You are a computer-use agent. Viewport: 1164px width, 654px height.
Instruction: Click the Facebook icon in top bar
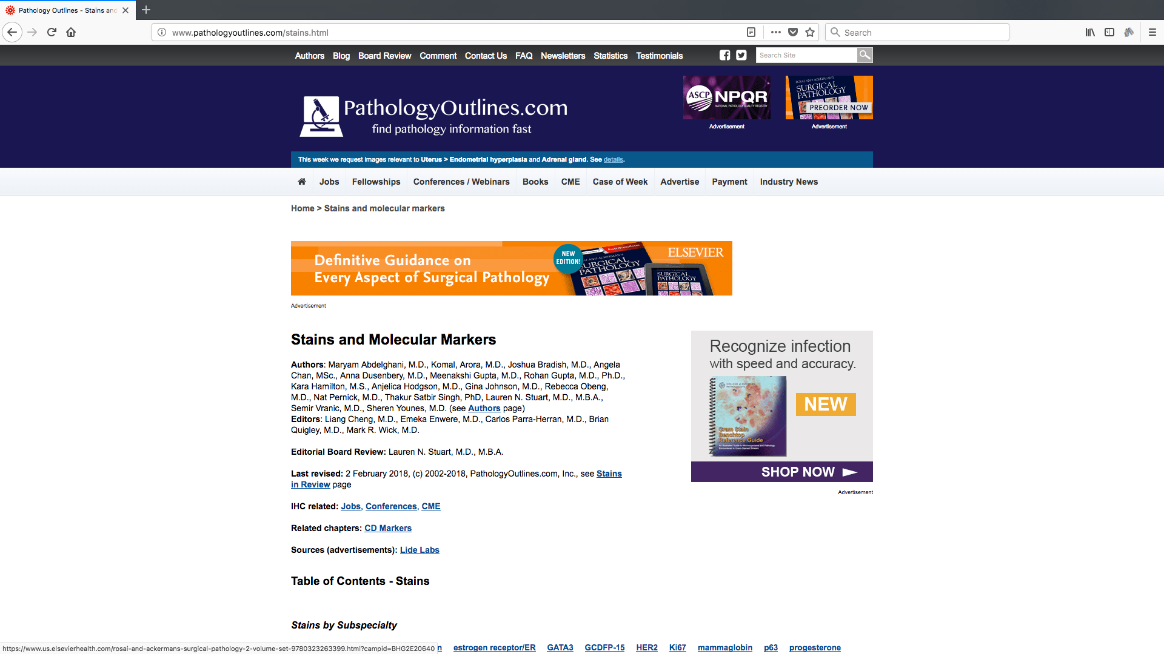click(724, 55)
